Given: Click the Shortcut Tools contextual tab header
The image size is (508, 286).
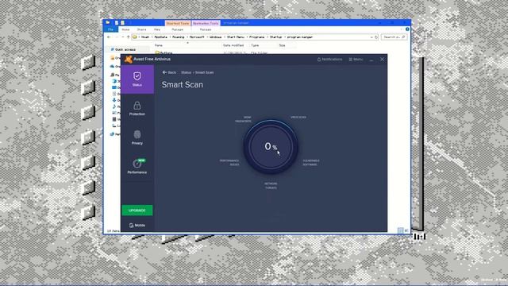Looking at the screenshot, I should pyautogui.click(x=178, y=23).
